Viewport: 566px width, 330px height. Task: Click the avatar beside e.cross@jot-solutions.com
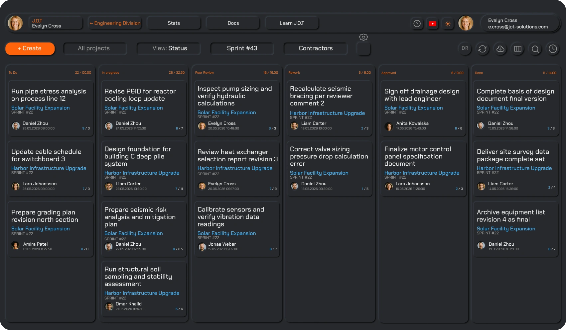(x=466, y=23)
